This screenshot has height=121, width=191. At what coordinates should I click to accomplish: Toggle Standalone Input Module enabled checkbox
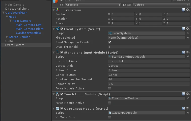62,52
